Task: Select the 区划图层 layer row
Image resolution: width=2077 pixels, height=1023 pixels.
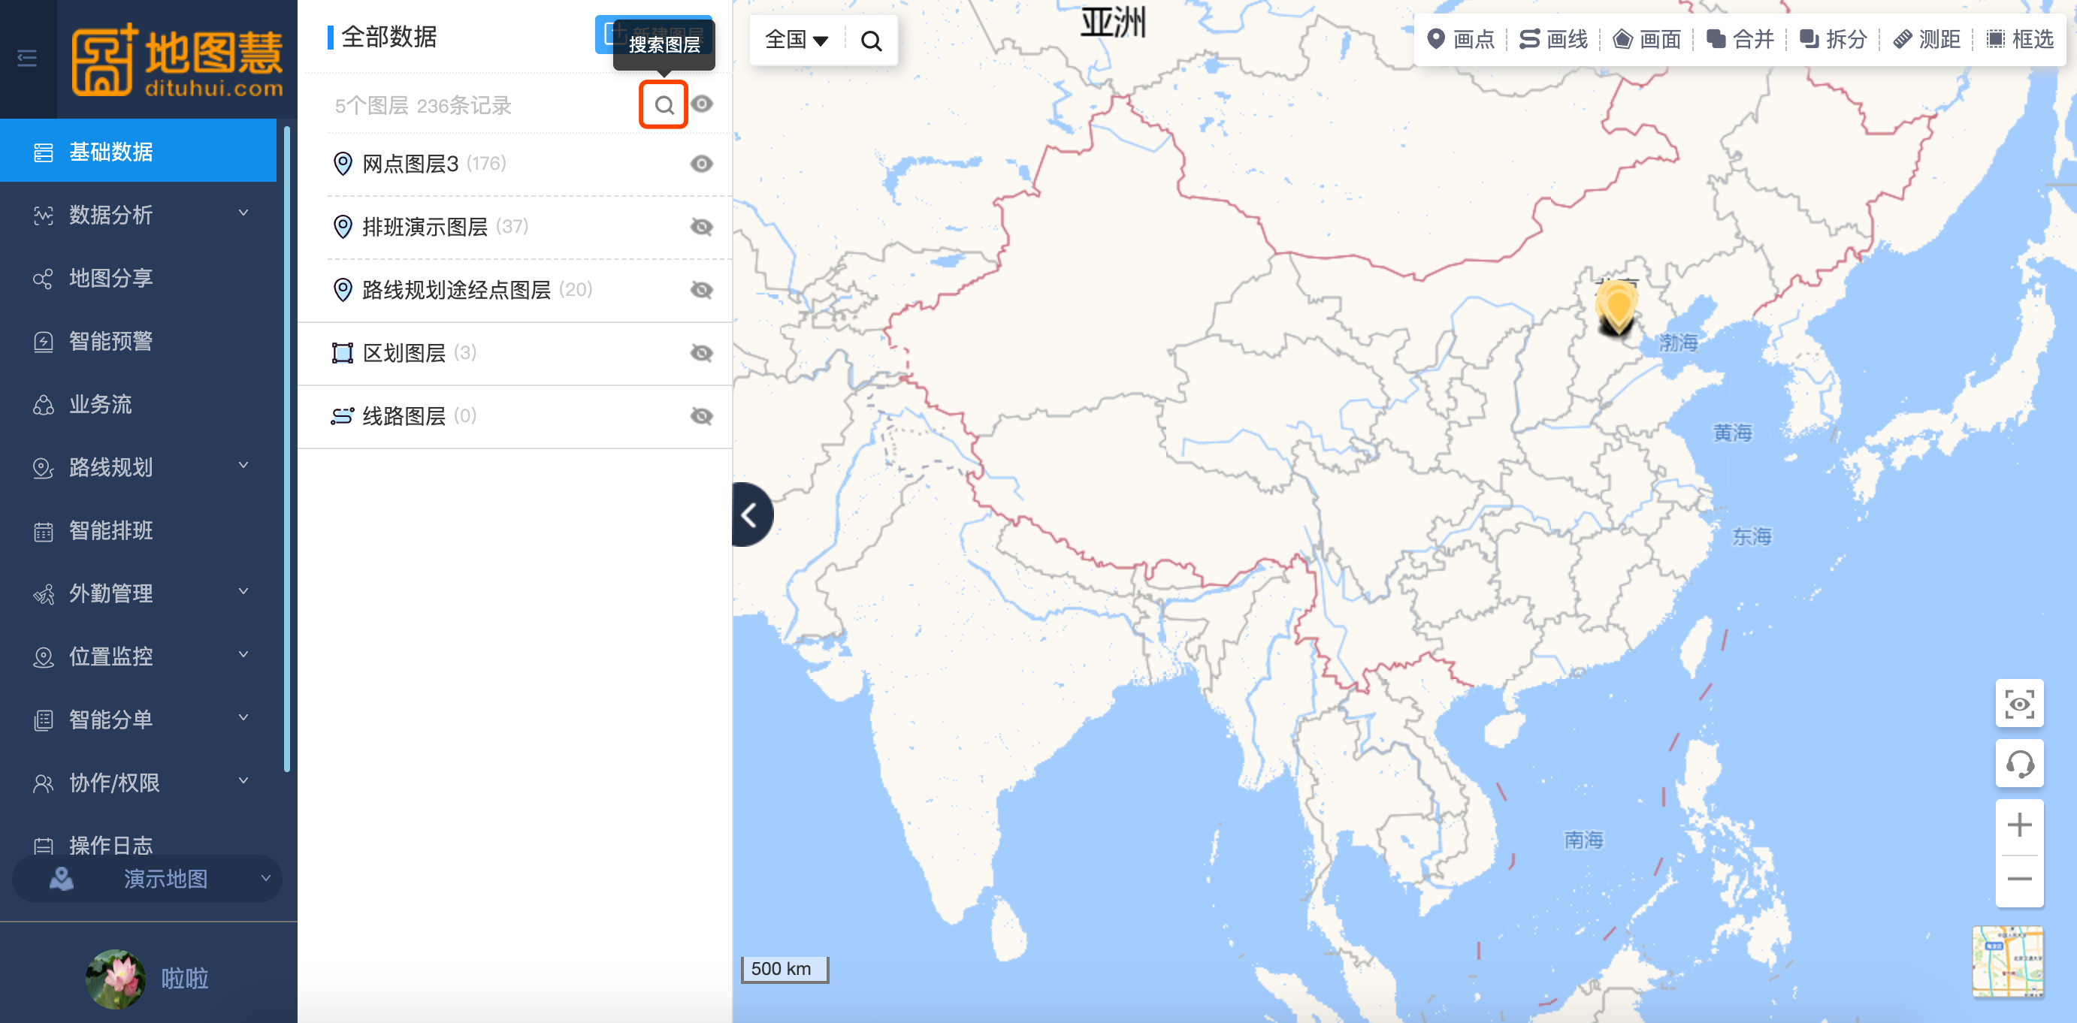Action: [x=515, y=353]
